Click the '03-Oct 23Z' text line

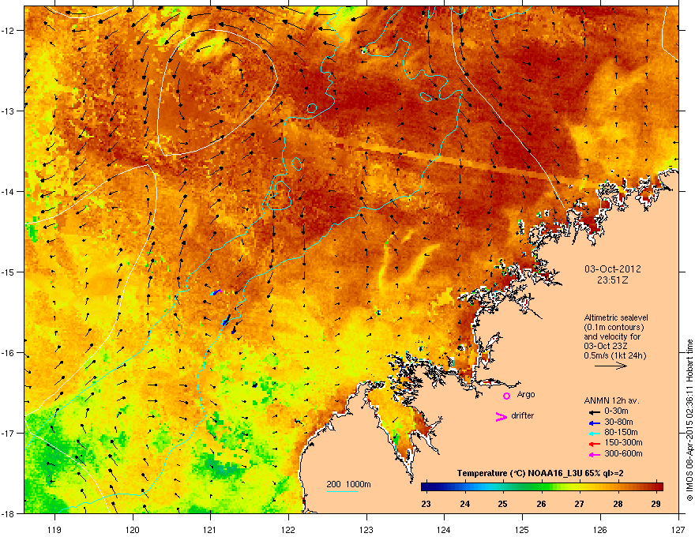point(605,346)
